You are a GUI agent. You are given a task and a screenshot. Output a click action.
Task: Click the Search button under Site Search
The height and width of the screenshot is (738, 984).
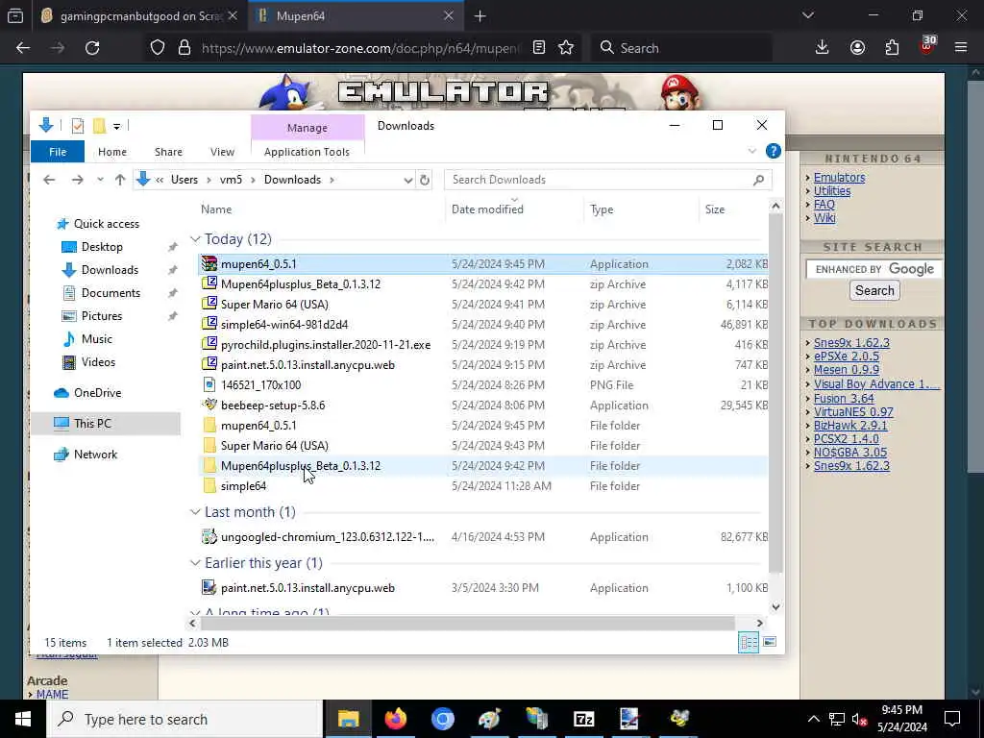click(x=874, y=290)
